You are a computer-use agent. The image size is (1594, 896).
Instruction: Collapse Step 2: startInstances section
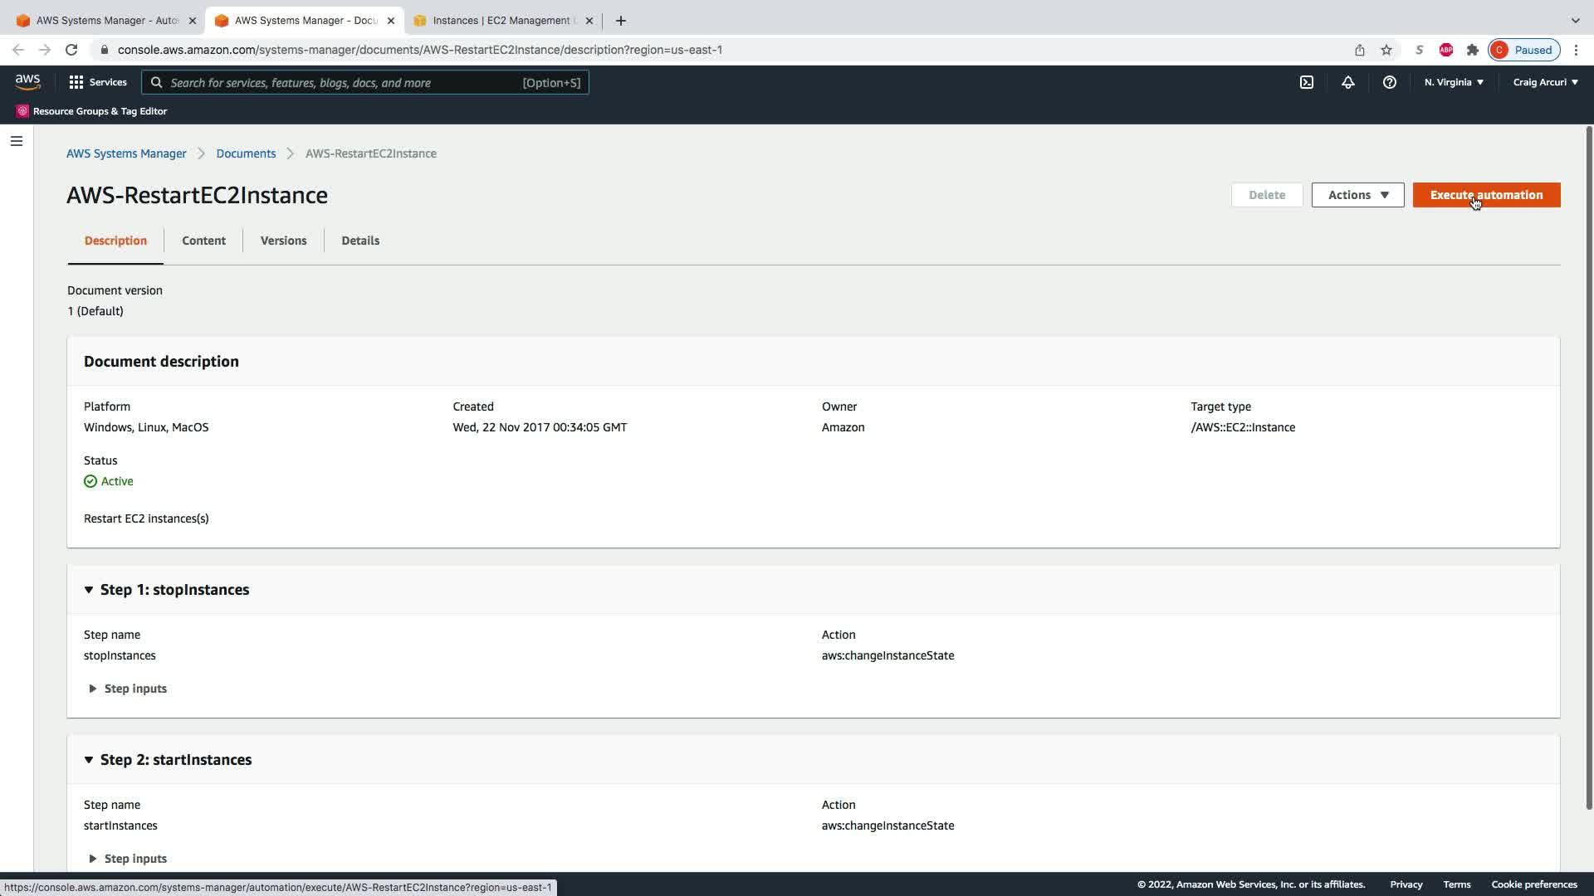click(89, 760)
